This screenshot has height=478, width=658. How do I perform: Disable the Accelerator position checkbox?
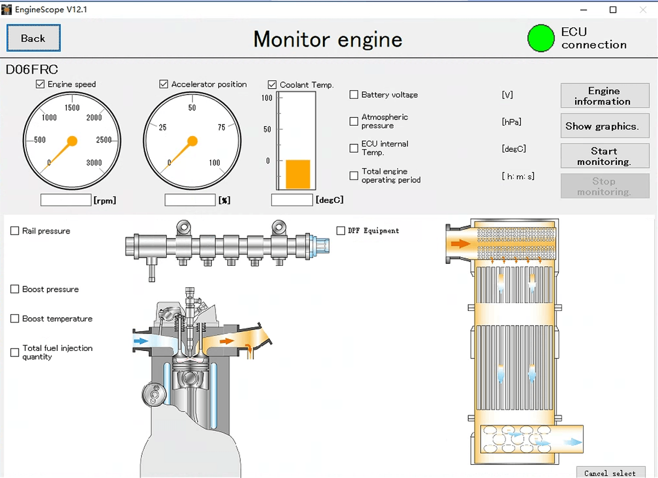point(163,84)
